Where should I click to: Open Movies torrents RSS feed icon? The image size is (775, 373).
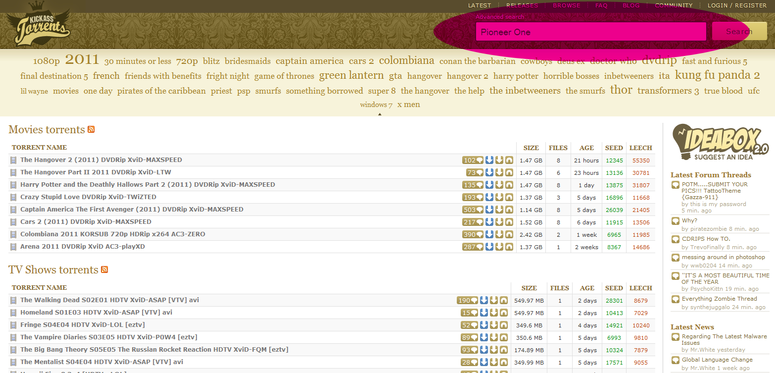click(91, 129)
